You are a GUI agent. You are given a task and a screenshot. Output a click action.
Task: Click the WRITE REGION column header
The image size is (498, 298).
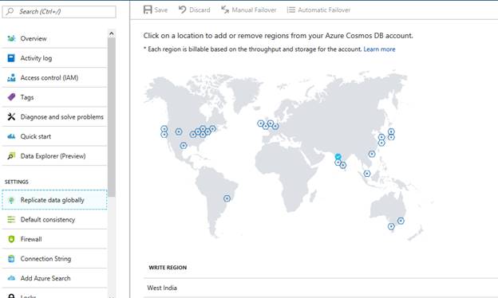tap(168, 268)
